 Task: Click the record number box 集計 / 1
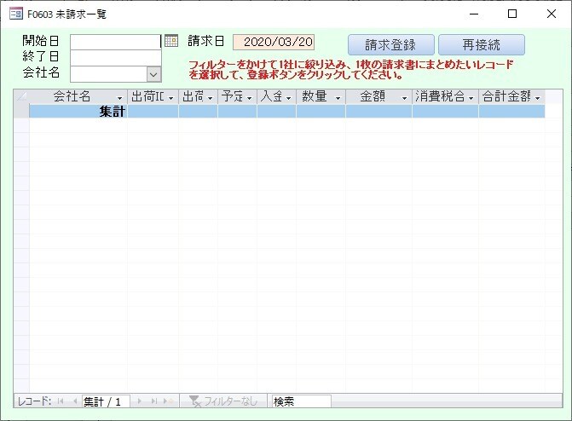click(106, 401)
